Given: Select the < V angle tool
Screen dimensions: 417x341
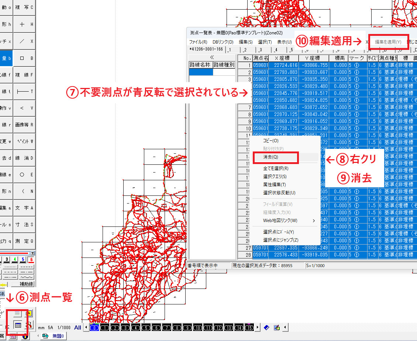Looking at the screenshot, I should [x=24, y=108].
